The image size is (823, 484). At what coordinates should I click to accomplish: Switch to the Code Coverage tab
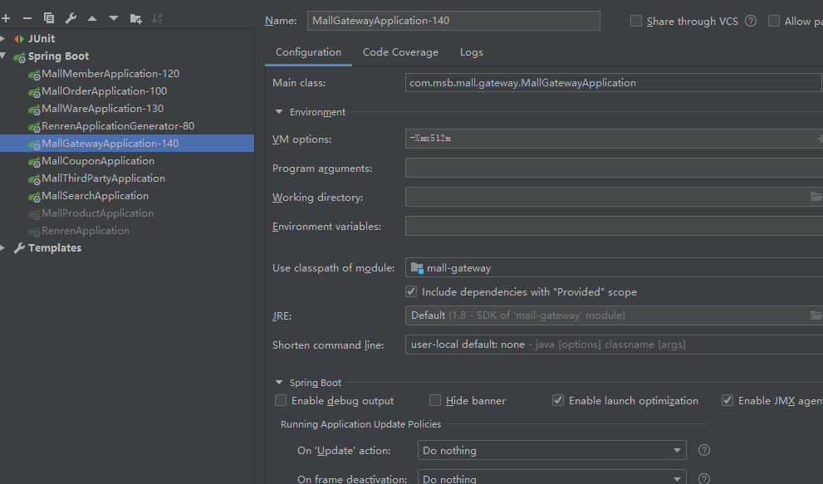coord(400,52)
